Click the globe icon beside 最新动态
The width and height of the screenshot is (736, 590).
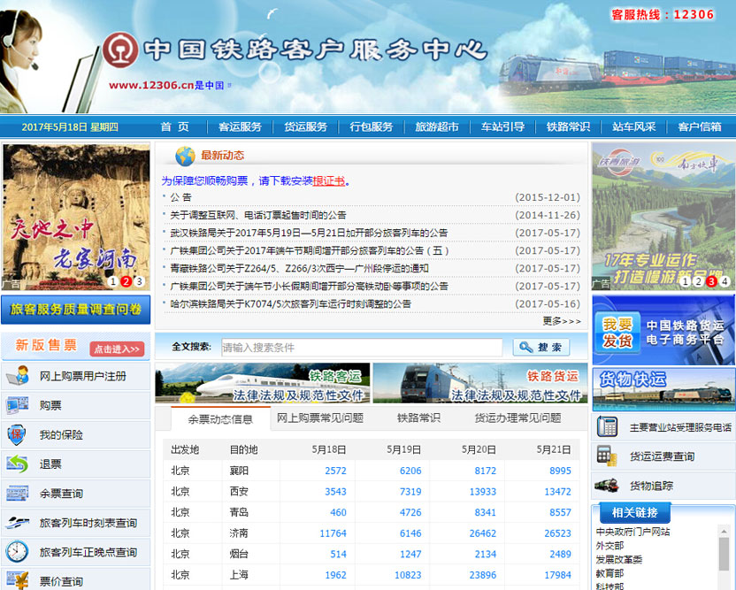pos(186,157)
